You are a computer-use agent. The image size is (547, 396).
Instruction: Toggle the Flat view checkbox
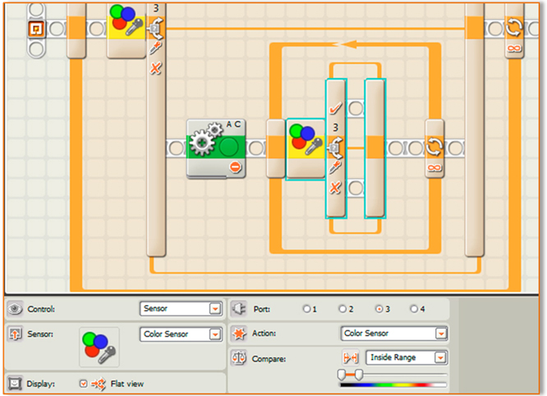tap(83, 383)
